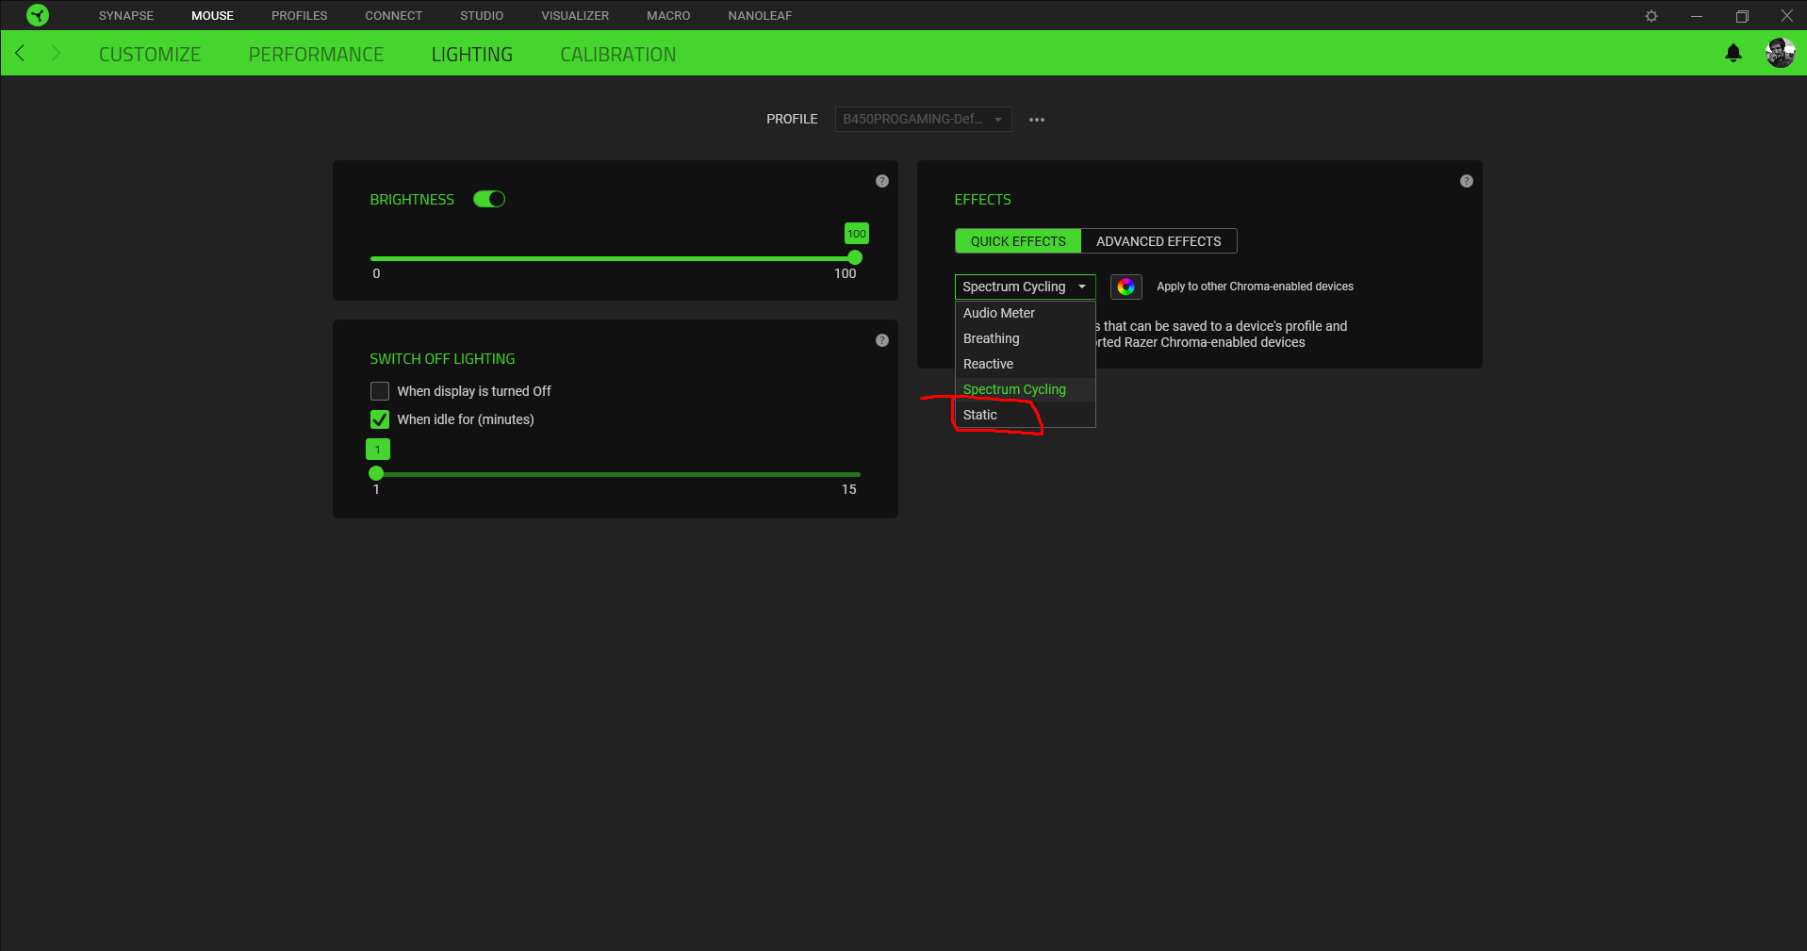Screen dimensions: 1807x951
Task: Open the Customize tab
Action: tap(150, 55)
